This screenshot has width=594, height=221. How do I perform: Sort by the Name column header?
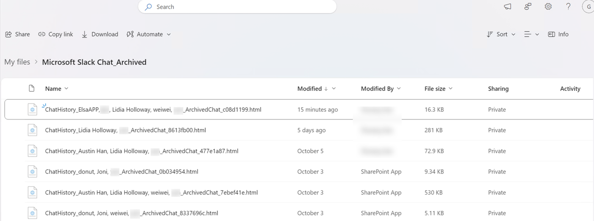coord(56,89)
